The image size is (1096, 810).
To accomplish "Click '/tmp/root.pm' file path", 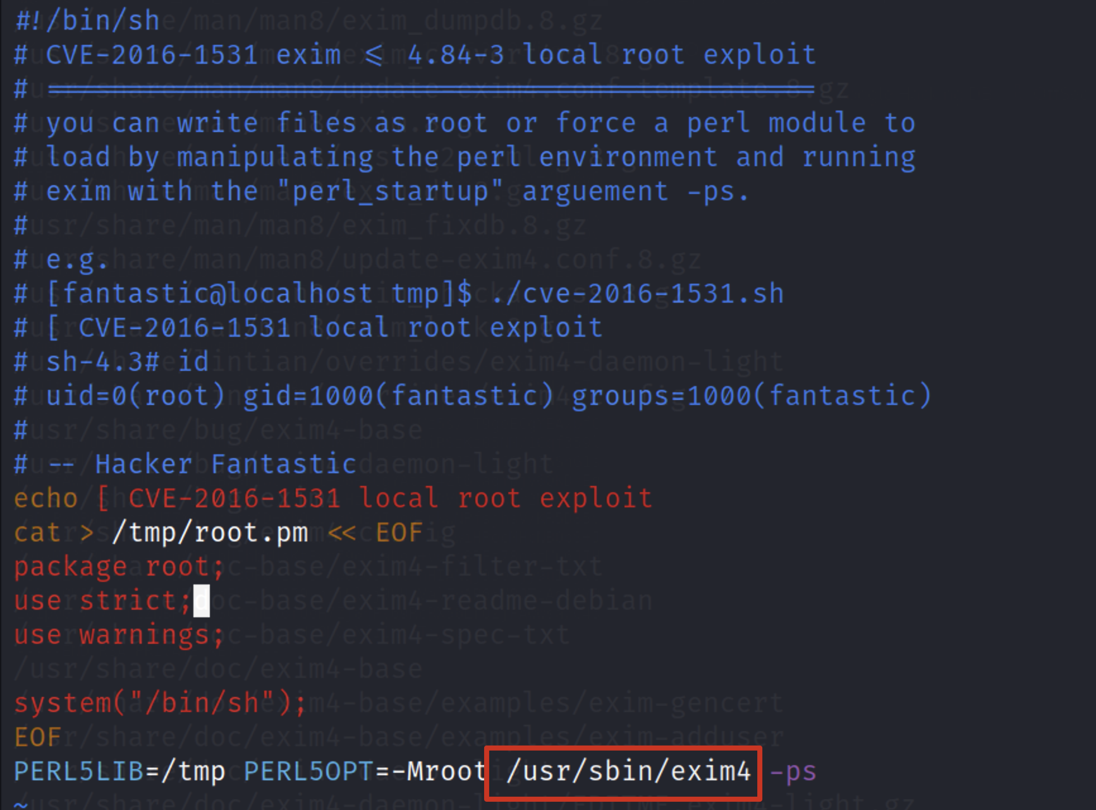I will coord(210,533).
